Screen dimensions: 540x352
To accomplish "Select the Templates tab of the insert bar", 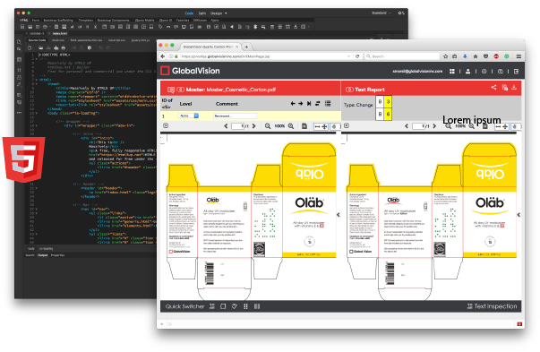I will [x=86, y=21].
